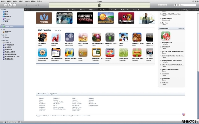Viewport: 199px width, 124px height.
Task: Switch to the Music store tab
Action: 74,10
